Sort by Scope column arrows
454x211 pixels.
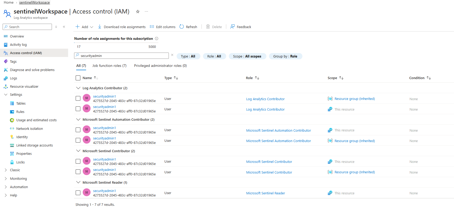coord(341,78)
